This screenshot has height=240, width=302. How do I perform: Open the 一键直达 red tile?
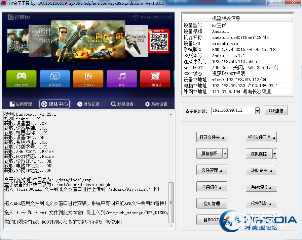pos(155,79)
